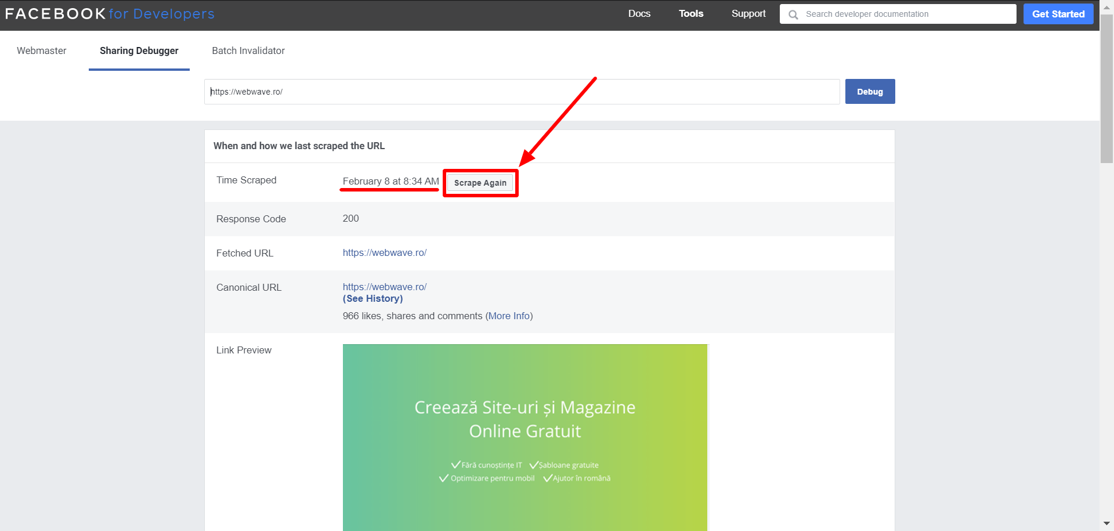Switch to the Webmaster tab
1114x531 pixels.
point(42,51)
